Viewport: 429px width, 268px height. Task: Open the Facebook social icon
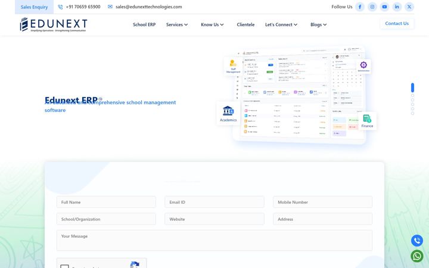click(360, 7)
